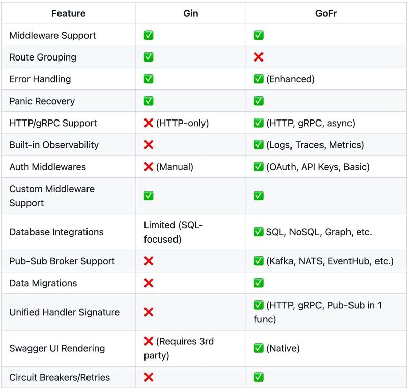Screen dimensions: 407x389
Task: Click the GoFr checkmark next to Enhanced
Action: point(258,79)
